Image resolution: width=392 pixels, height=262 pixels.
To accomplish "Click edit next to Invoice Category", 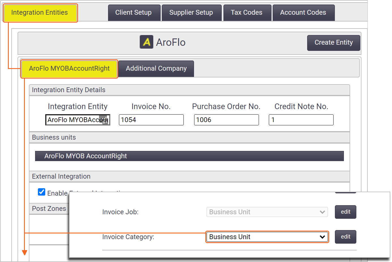I will tap(346, 237).
